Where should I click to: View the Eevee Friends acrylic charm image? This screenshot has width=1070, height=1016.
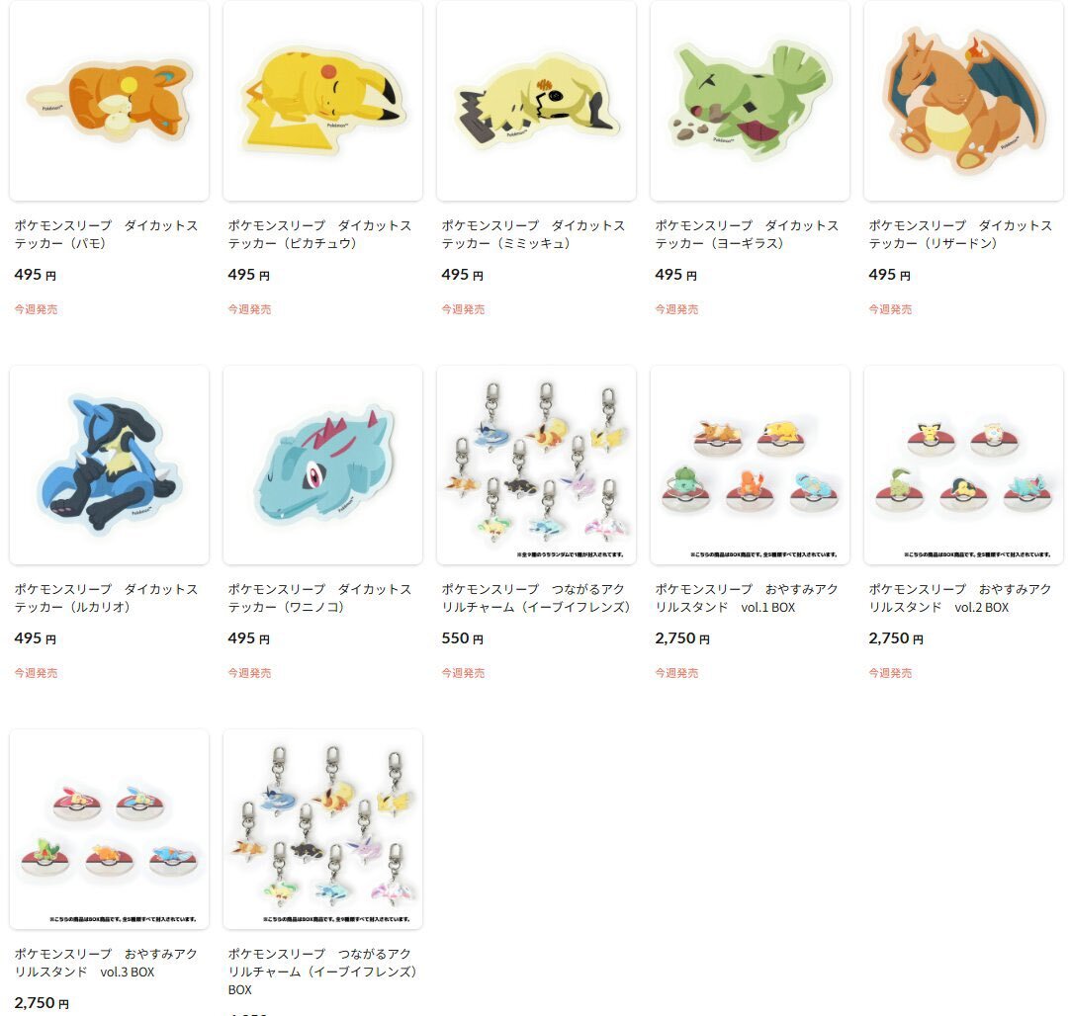click(536, 466)
